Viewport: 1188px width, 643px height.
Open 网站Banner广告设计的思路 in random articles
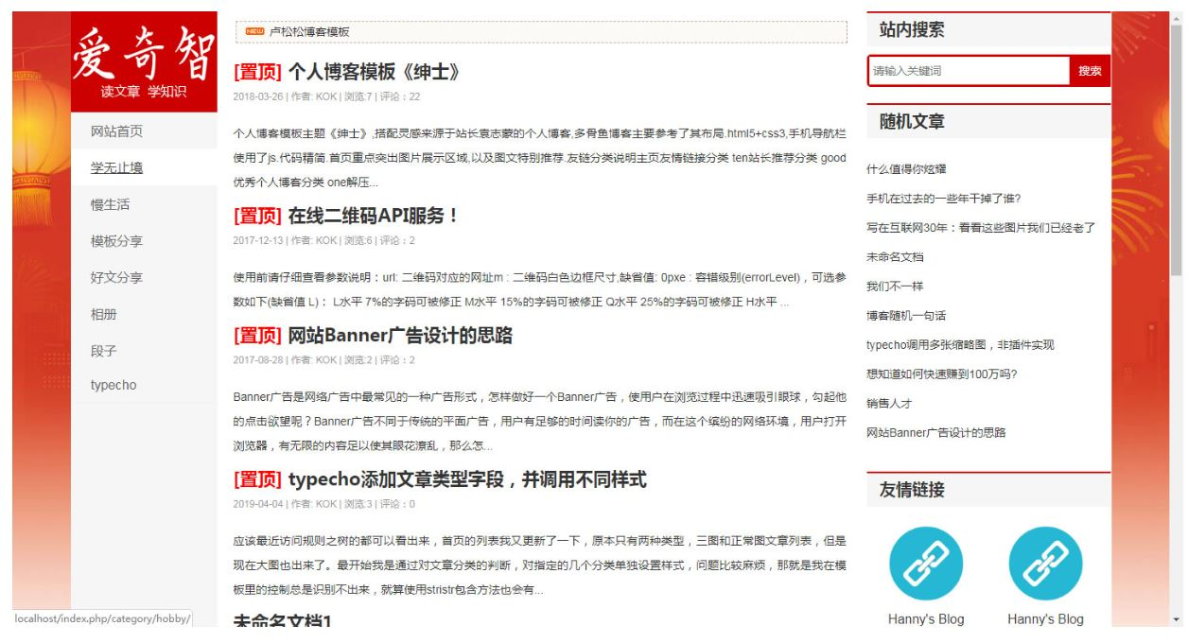coord(936,432)
